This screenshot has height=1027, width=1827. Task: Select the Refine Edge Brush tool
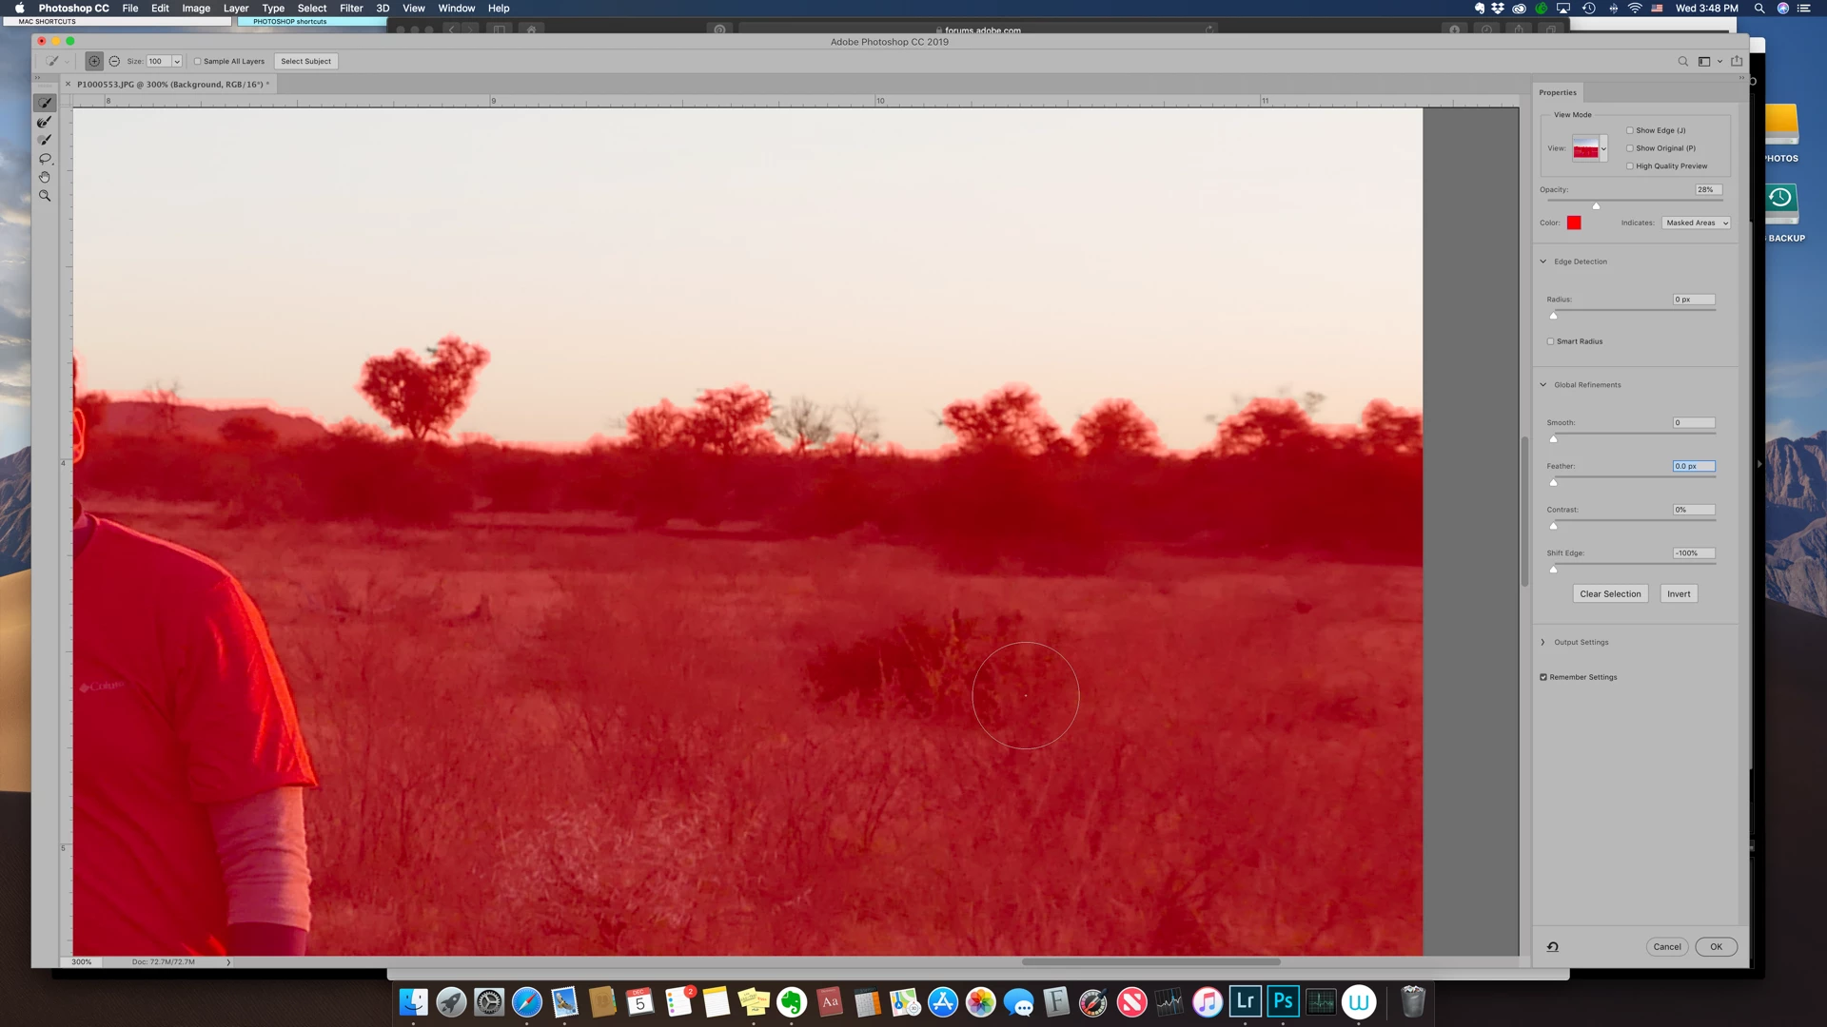coord(45,122)
